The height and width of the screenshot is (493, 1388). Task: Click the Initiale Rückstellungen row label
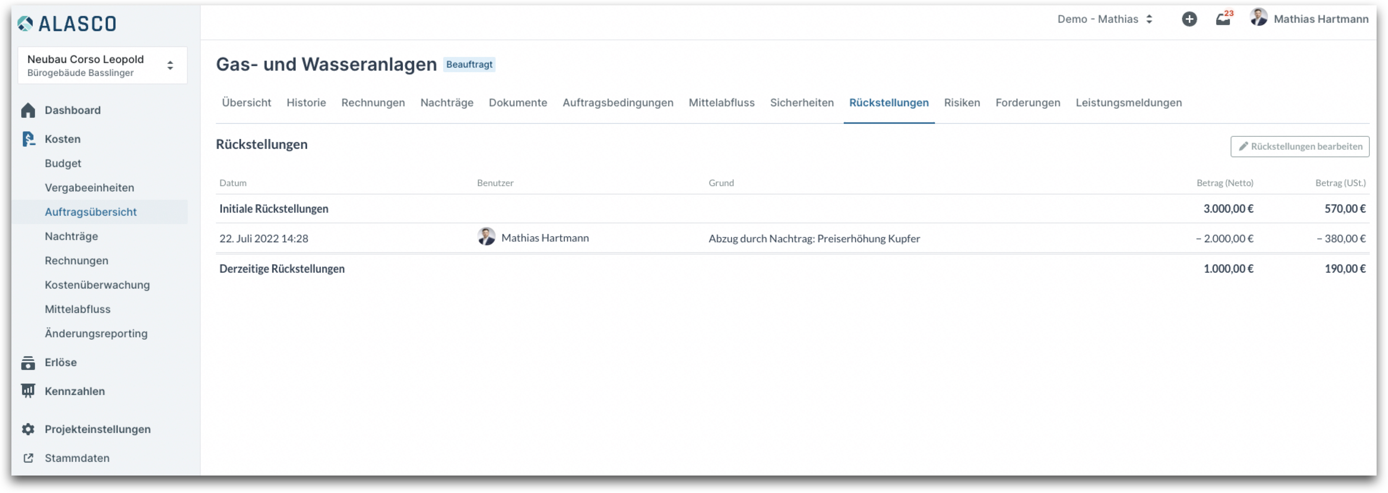[274, 209]
